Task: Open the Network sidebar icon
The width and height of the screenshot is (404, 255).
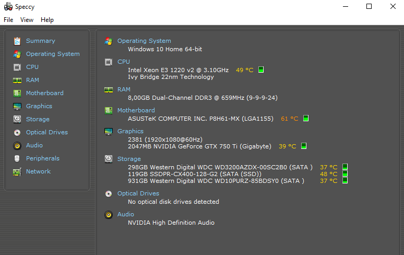Action: pyautogui.click(x=17, y=171)
